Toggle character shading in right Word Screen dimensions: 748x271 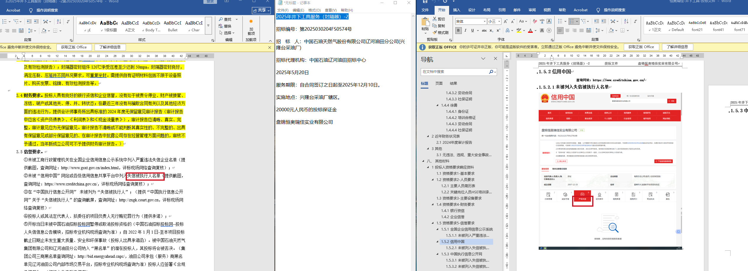pos(542,30)
